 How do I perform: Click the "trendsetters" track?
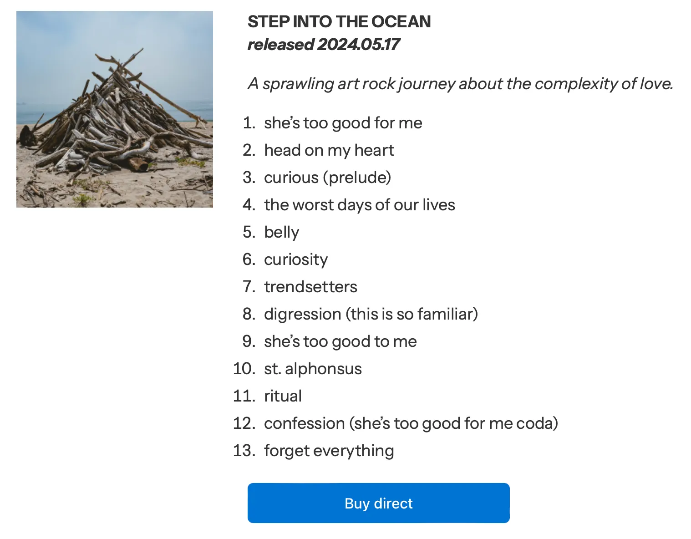pyautogui.click(x=310, y=287)
